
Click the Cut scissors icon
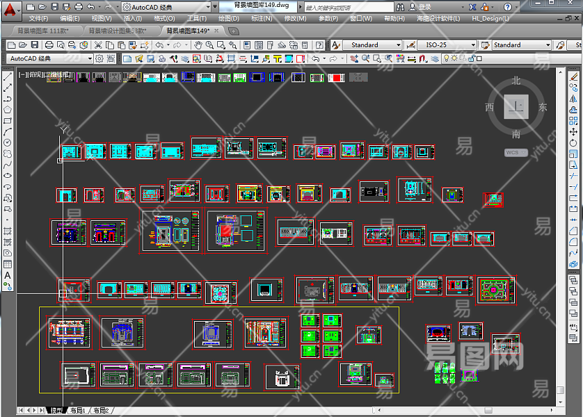click(99, 44)
